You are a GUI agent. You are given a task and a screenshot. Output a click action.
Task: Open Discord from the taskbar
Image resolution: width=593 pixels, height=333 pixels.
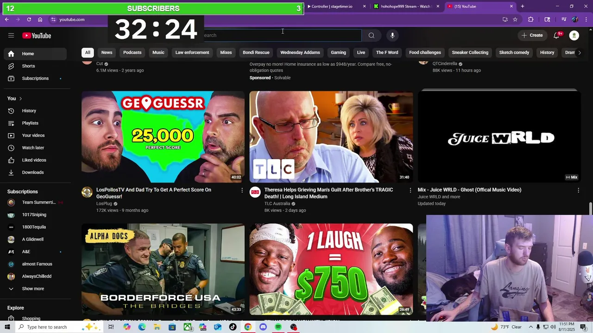tap(263, 327)
